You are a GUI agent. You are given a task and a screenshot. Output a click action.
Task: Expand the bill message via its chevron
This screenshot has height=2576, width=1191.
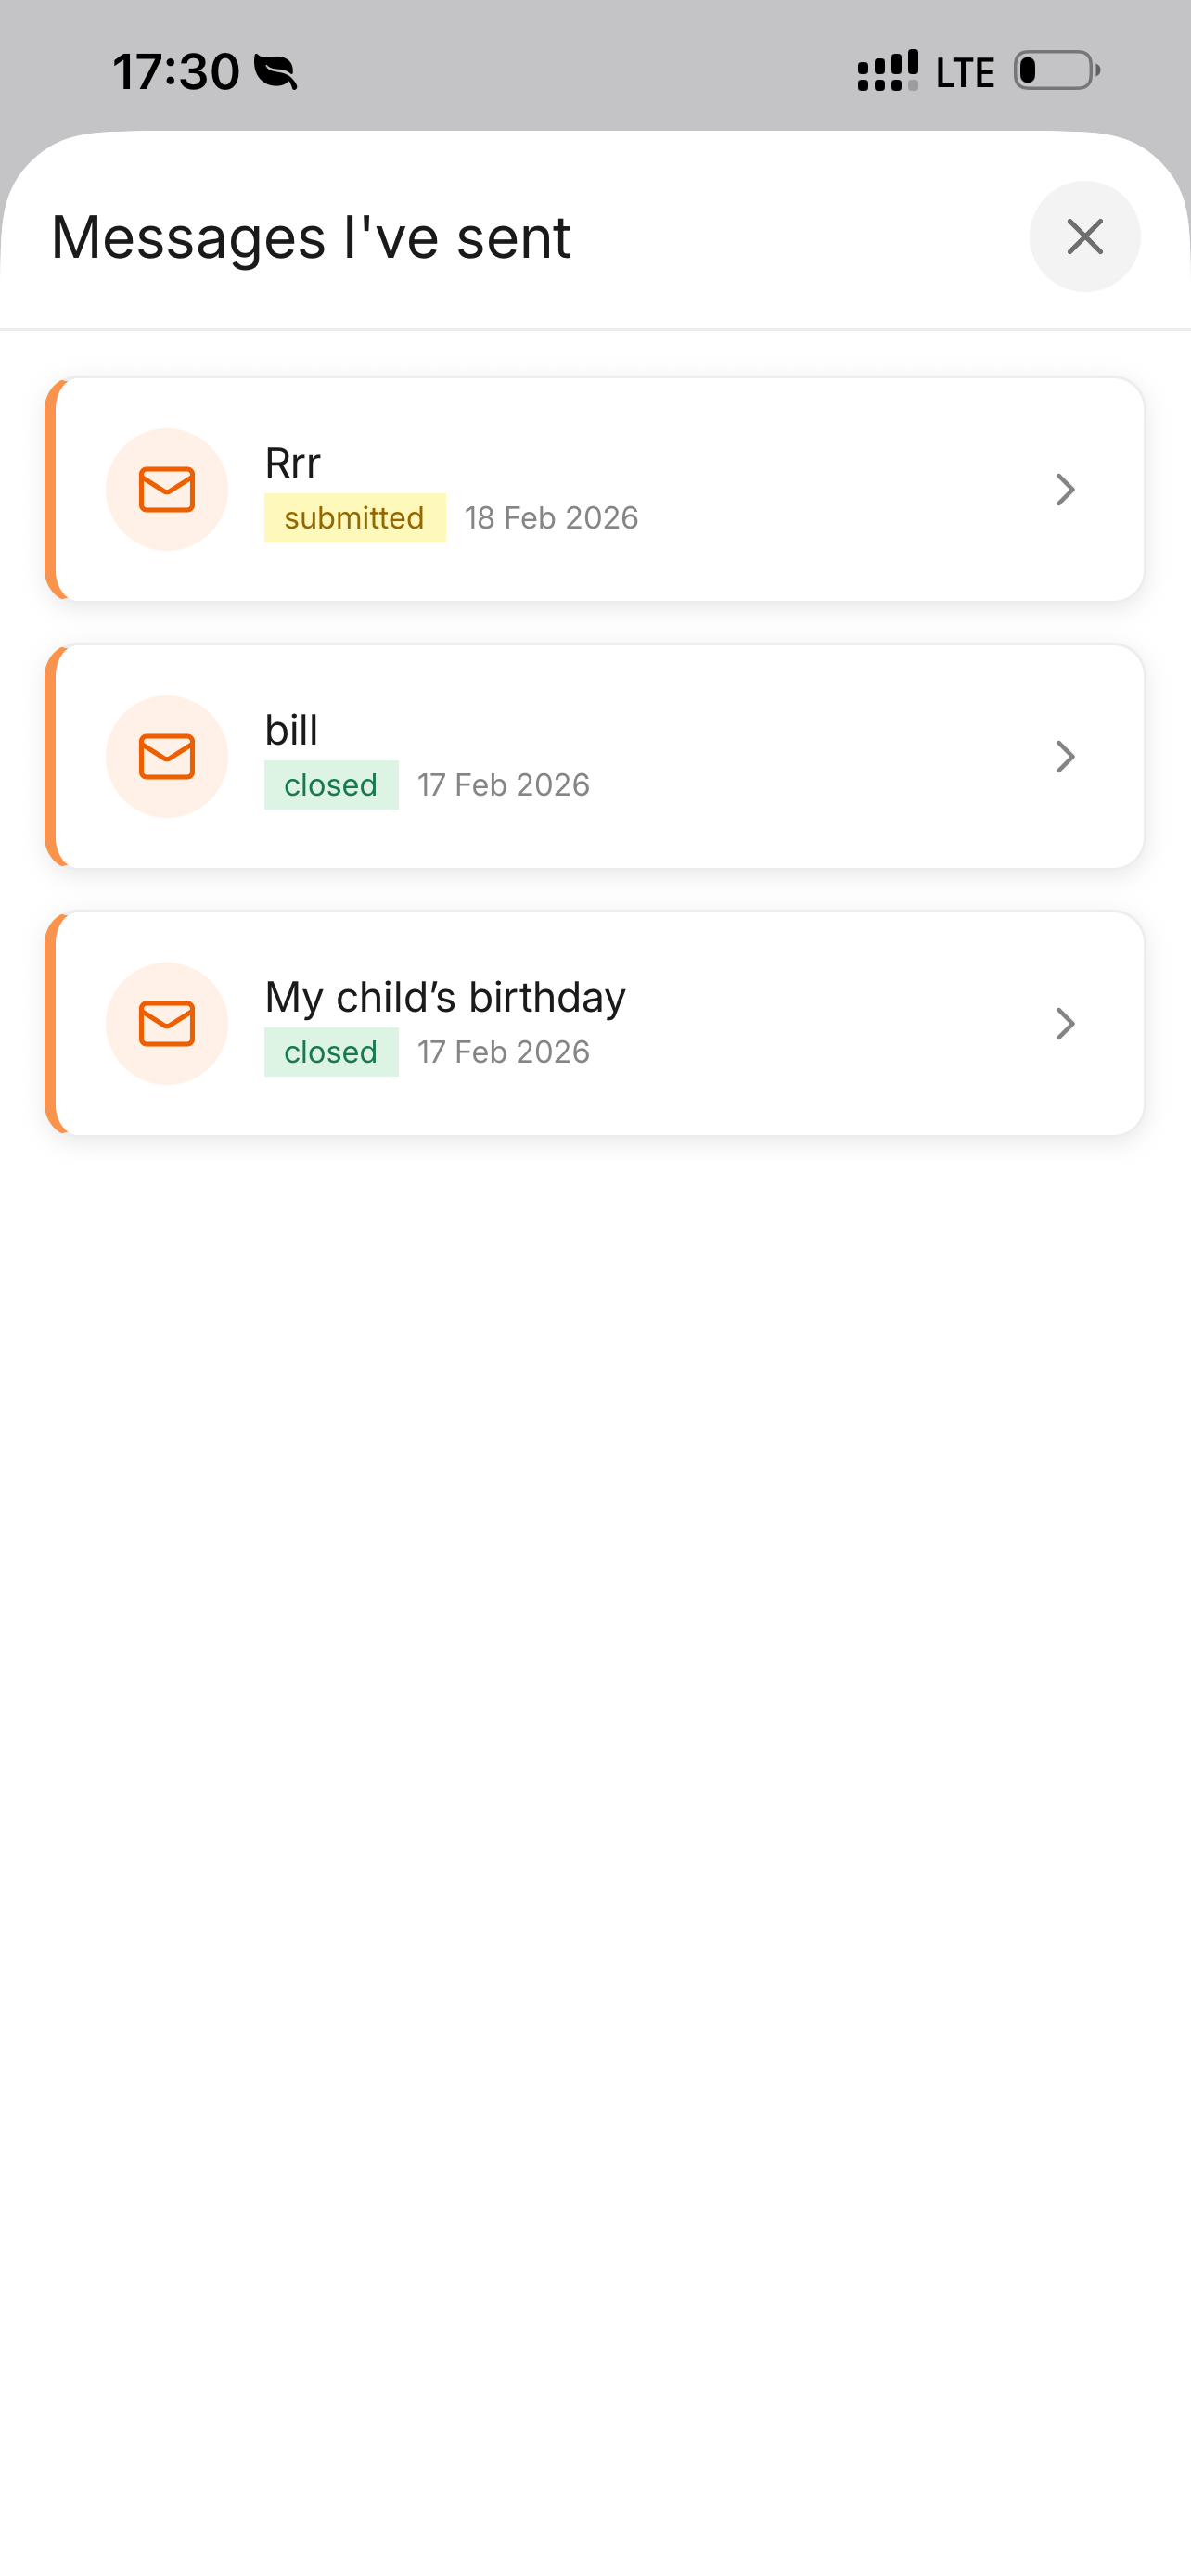(1066, 757)
